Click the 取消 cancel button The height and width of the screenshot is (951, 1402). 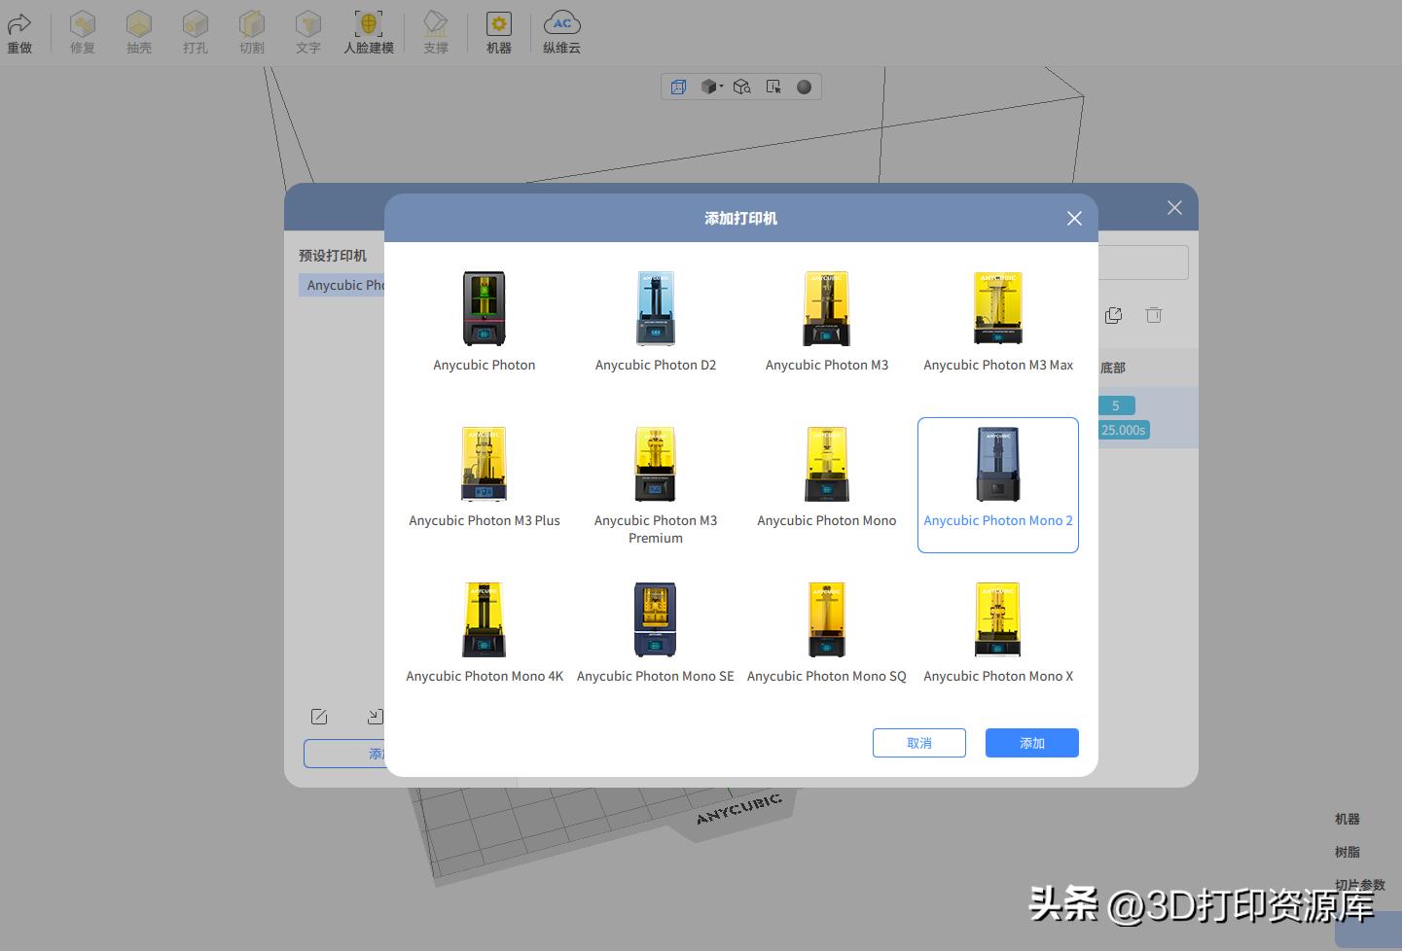click(918, 742)
